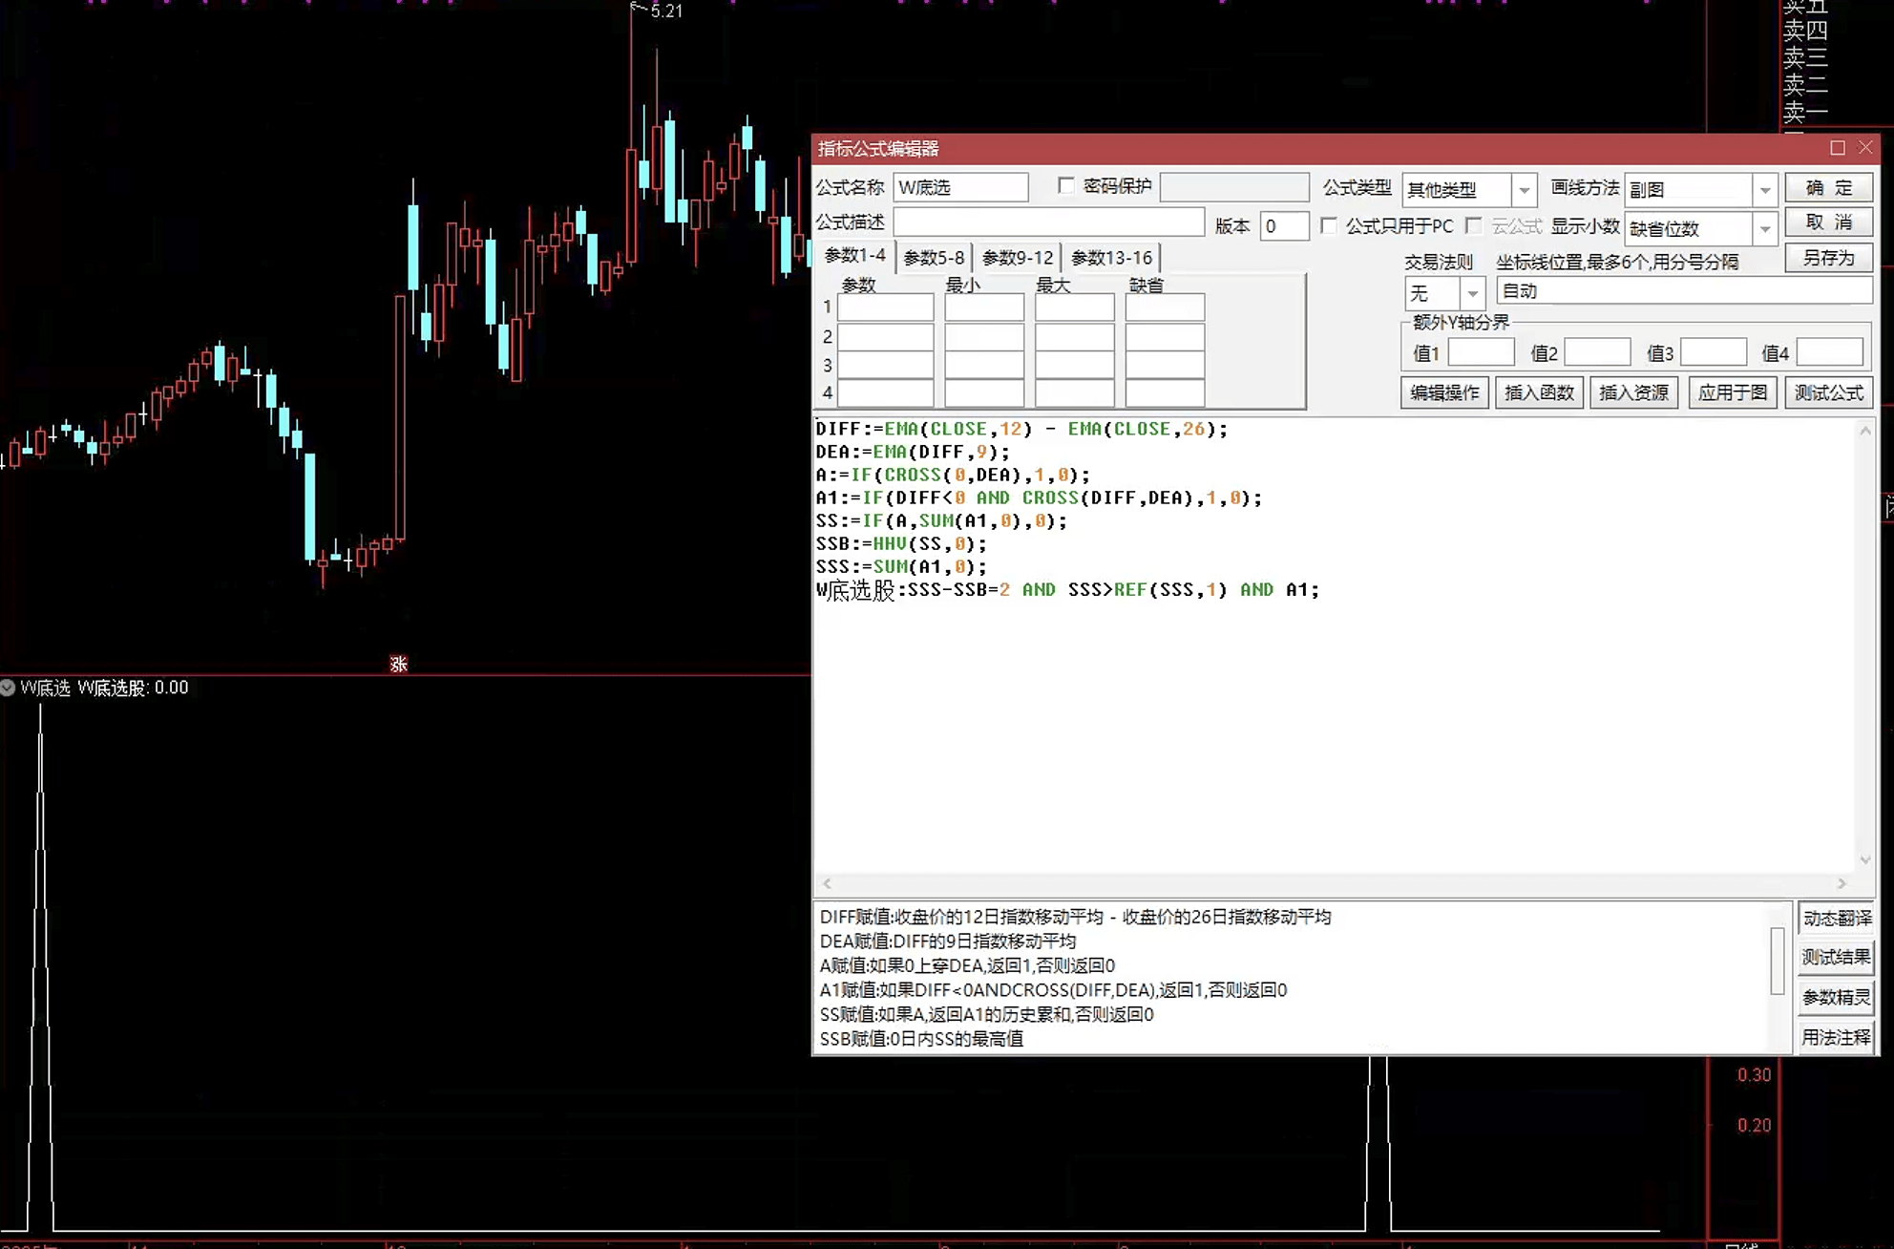Click row 2 最小 minimum field
The width and height of the screenshot is (1894, 1249).
click(984, 336)
